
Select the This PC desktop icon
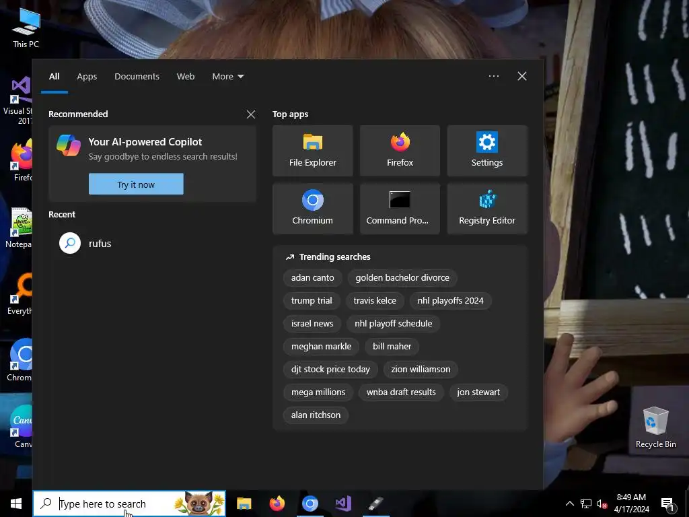click(x=26, y=28)
